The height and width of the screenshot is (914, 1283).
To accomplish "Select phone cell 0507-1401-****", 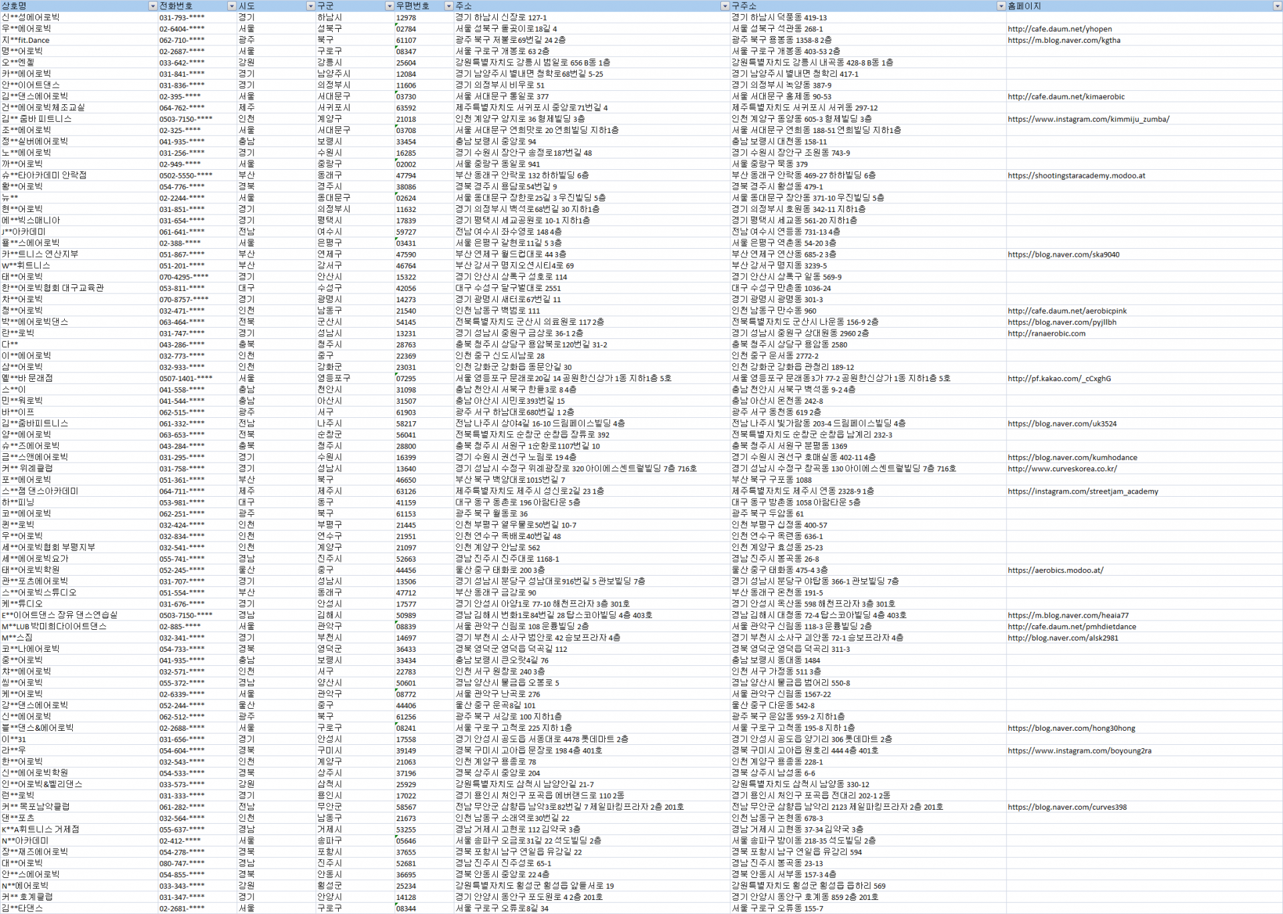I will [186, 378].
